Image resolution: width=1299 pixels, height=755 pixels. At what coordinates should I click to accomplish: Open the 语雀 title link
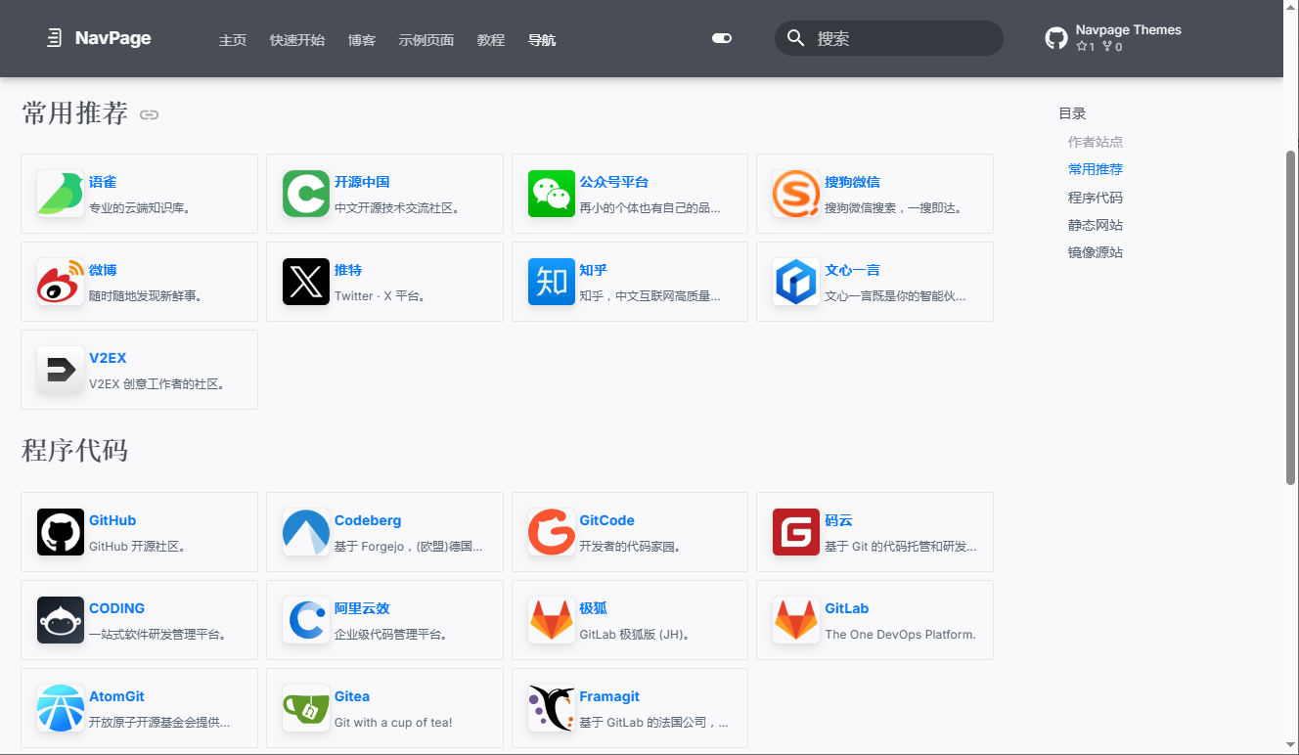click(x=103, y=182)
